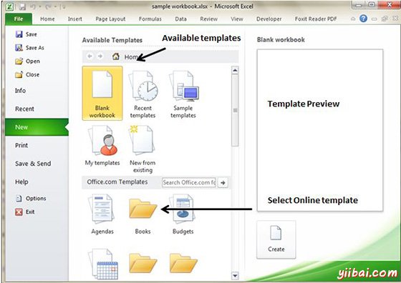This screenshot has width=401, height=283.
Task: Click the quick access Save icon
Action: point(22,6)
